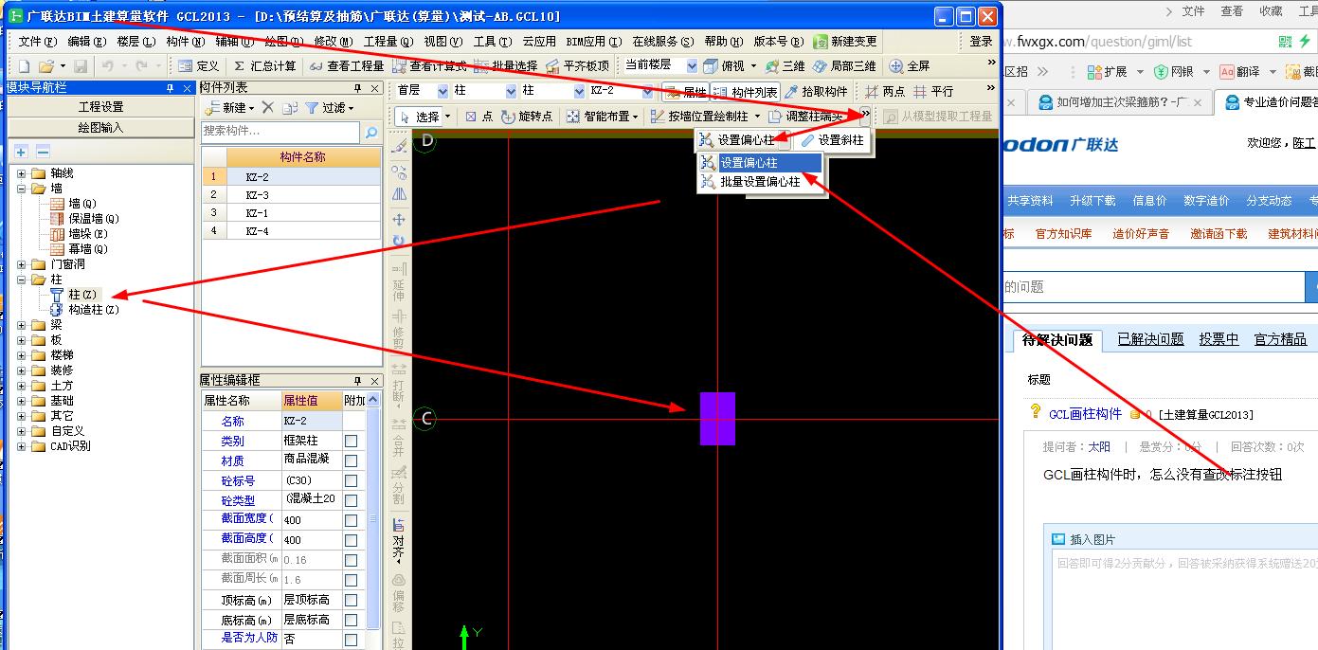Click 全屏 full screen tool
This screenshot has width=1318, height=650.
click(910, 66)
